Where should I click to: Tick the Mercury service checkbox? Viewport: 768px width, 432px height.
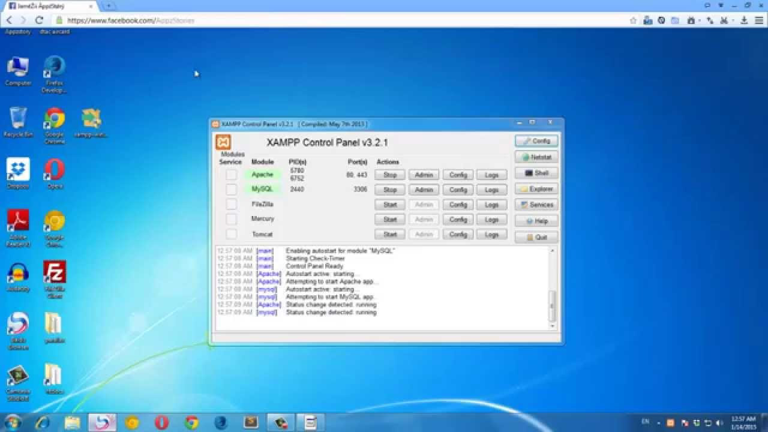[x=231, y=219]
